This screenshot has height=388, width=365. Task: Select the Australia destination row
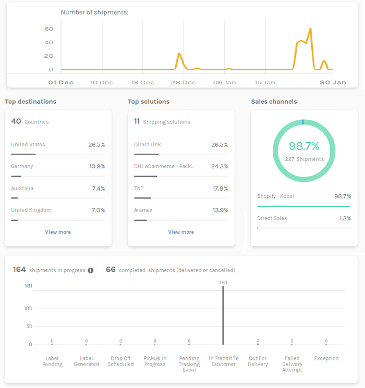tap(58, 192)
